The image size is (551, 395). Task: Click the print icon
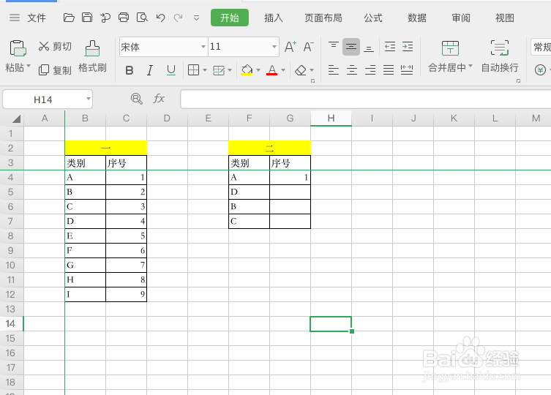coord(124,18)
